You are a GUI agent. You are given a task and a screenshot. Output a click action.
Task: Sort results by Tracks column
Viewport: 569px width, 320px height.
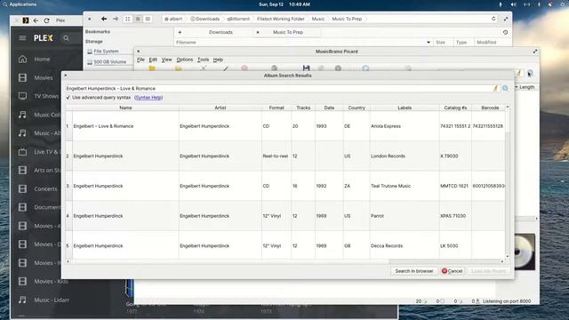tap(303, 108)
